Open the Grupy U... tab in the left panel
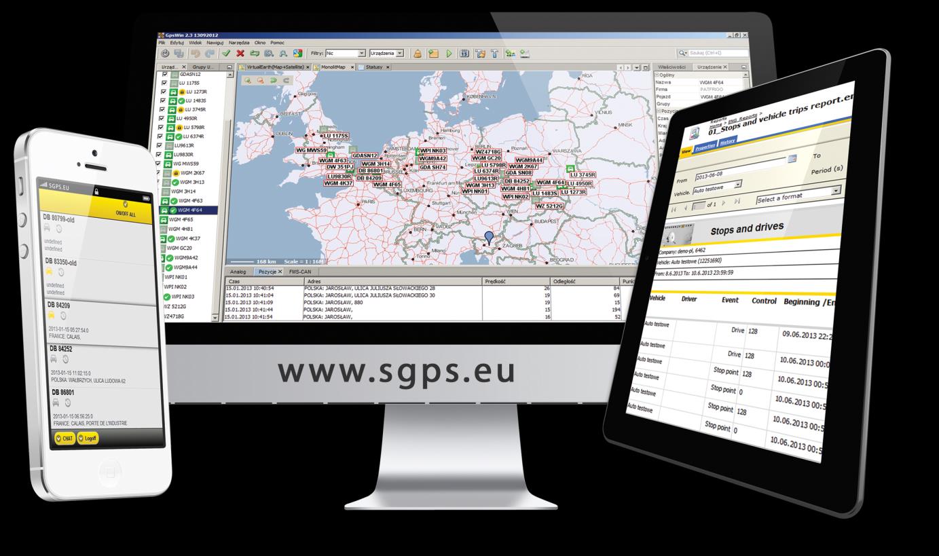Screen dimensions: 939x556 tap(204, 67)
